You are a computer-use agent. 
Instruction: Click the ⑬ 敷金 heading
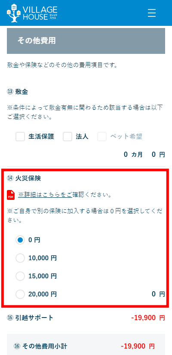tap(17, 92)
